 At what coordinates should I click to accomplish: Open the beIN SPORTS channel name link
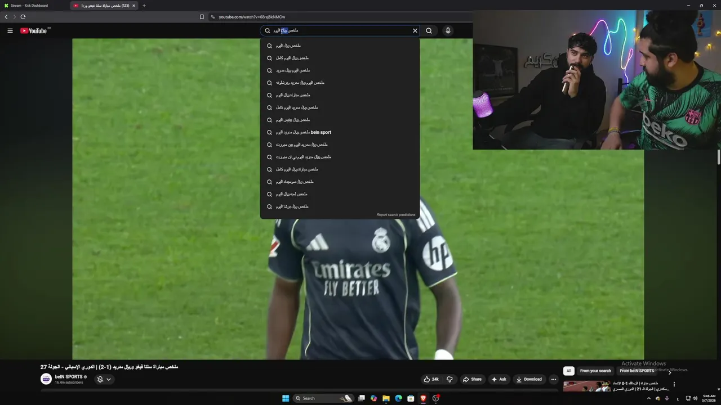tap(69, 377)
